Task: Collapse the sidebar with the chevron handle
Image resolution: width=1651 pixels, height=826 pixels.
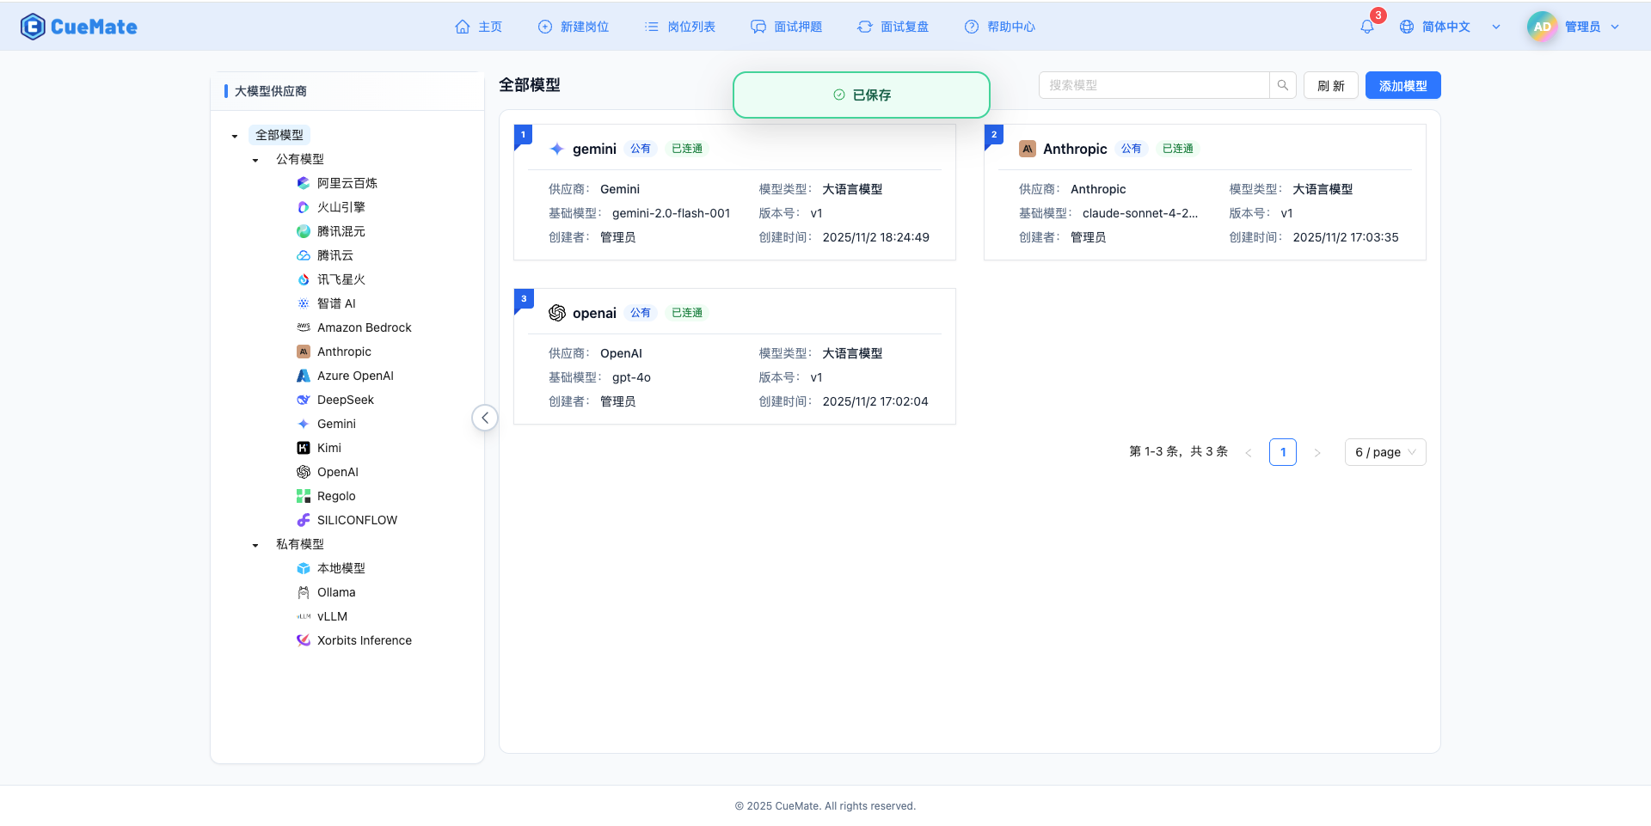Action: click(x=485, y=418)
